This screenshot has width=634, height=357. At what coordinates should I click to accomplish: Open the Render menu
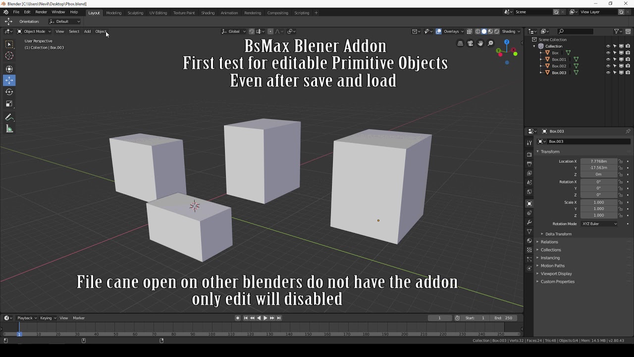(41, 12)
